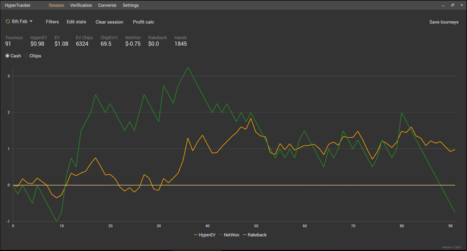Toggle Rakeback series in chart legend
Image resolution: width=467 pixels, height=251 pixels.
pyautogui.click(x=255, y=235)
